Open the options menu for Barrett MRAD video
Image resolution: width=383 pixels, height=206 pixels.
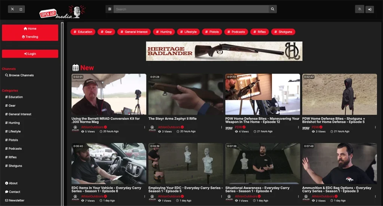145,127
